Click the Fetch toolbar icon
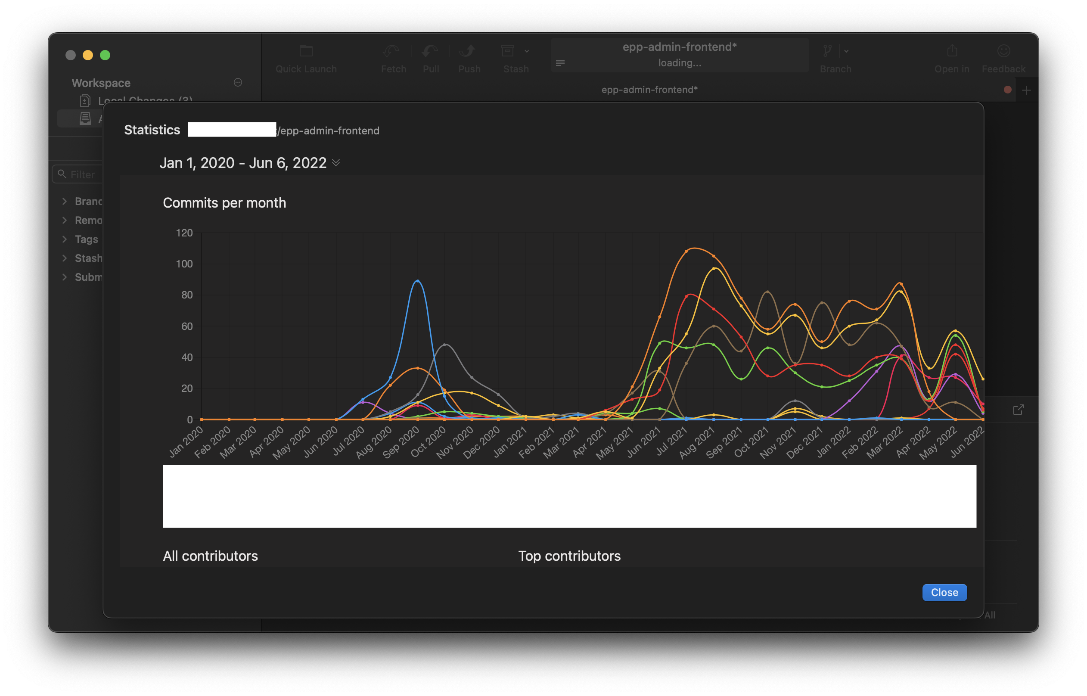 click(x=391, y=51)
